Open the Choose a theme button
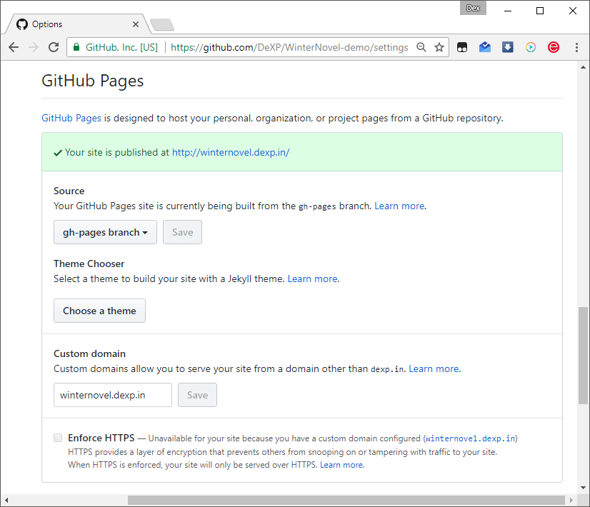The image size is (590, 507). tap(99, 311)
